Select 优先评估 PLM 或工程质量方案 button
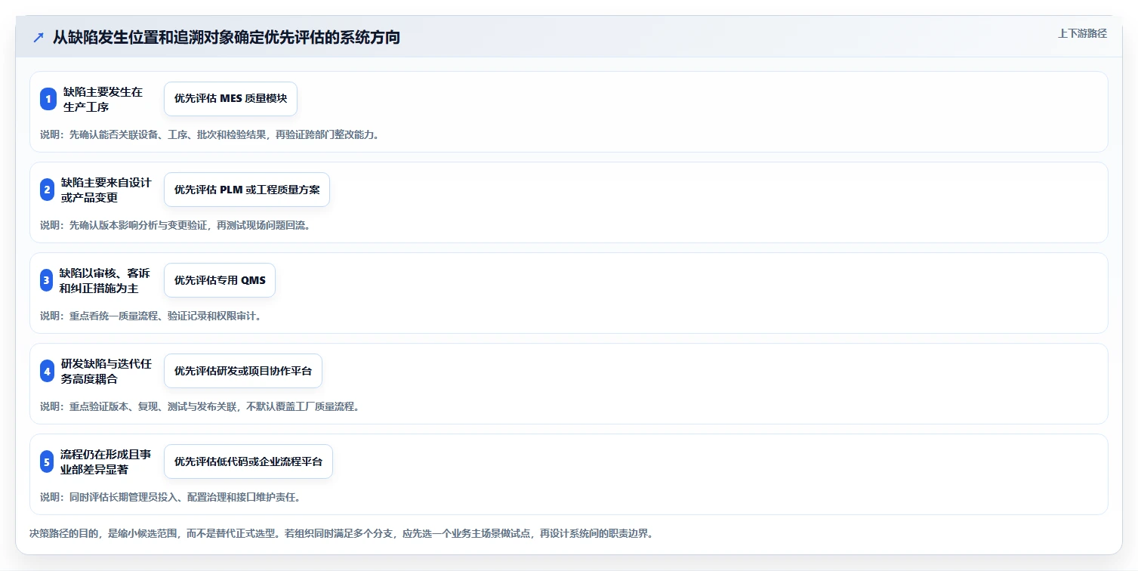The height and width of the screenshot is (571, 1138). click(x=247, y=190)
